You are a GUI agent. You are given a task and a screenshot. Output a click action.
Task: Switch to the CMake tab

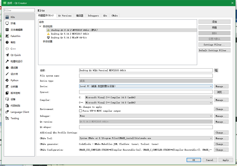click(x=115, y=16)
